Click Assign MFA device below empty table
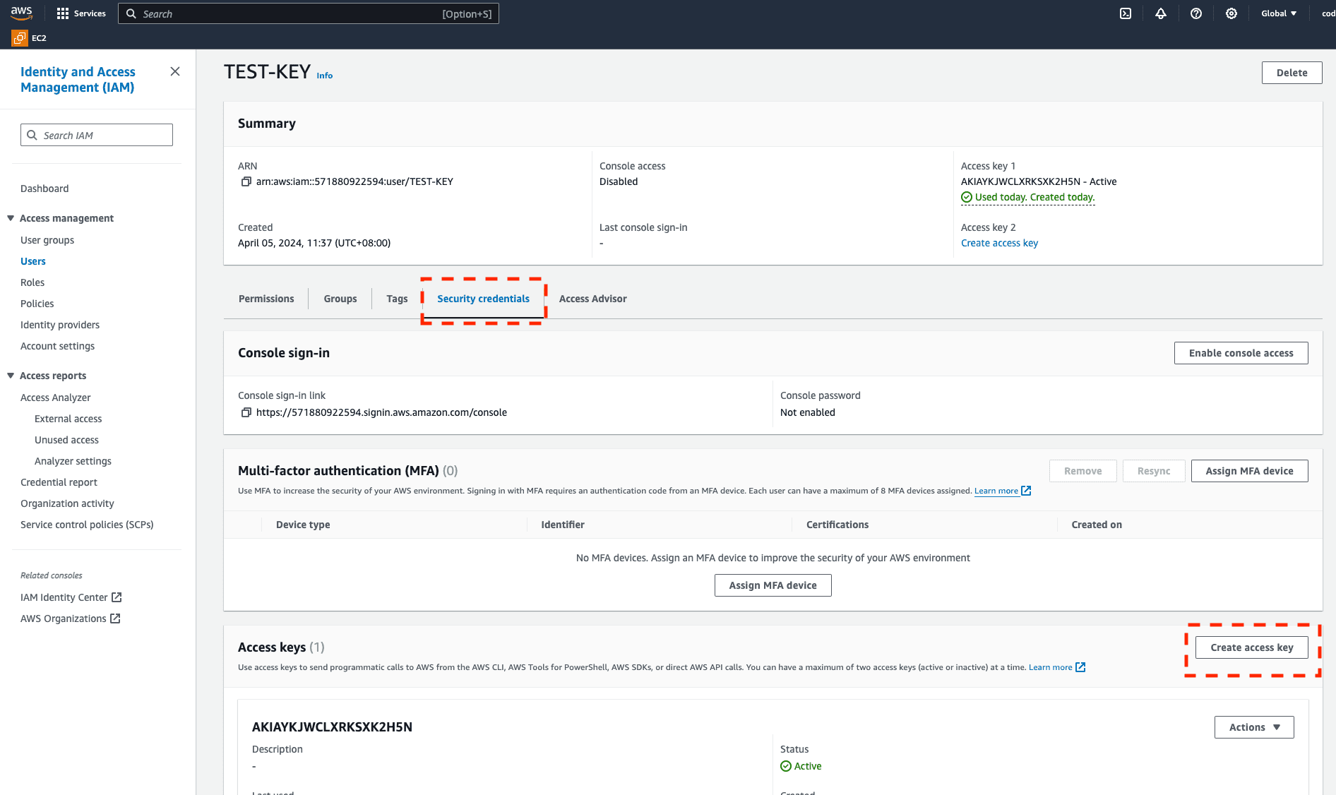This screenshot has width=1336, height=795. tap(773, 585)
